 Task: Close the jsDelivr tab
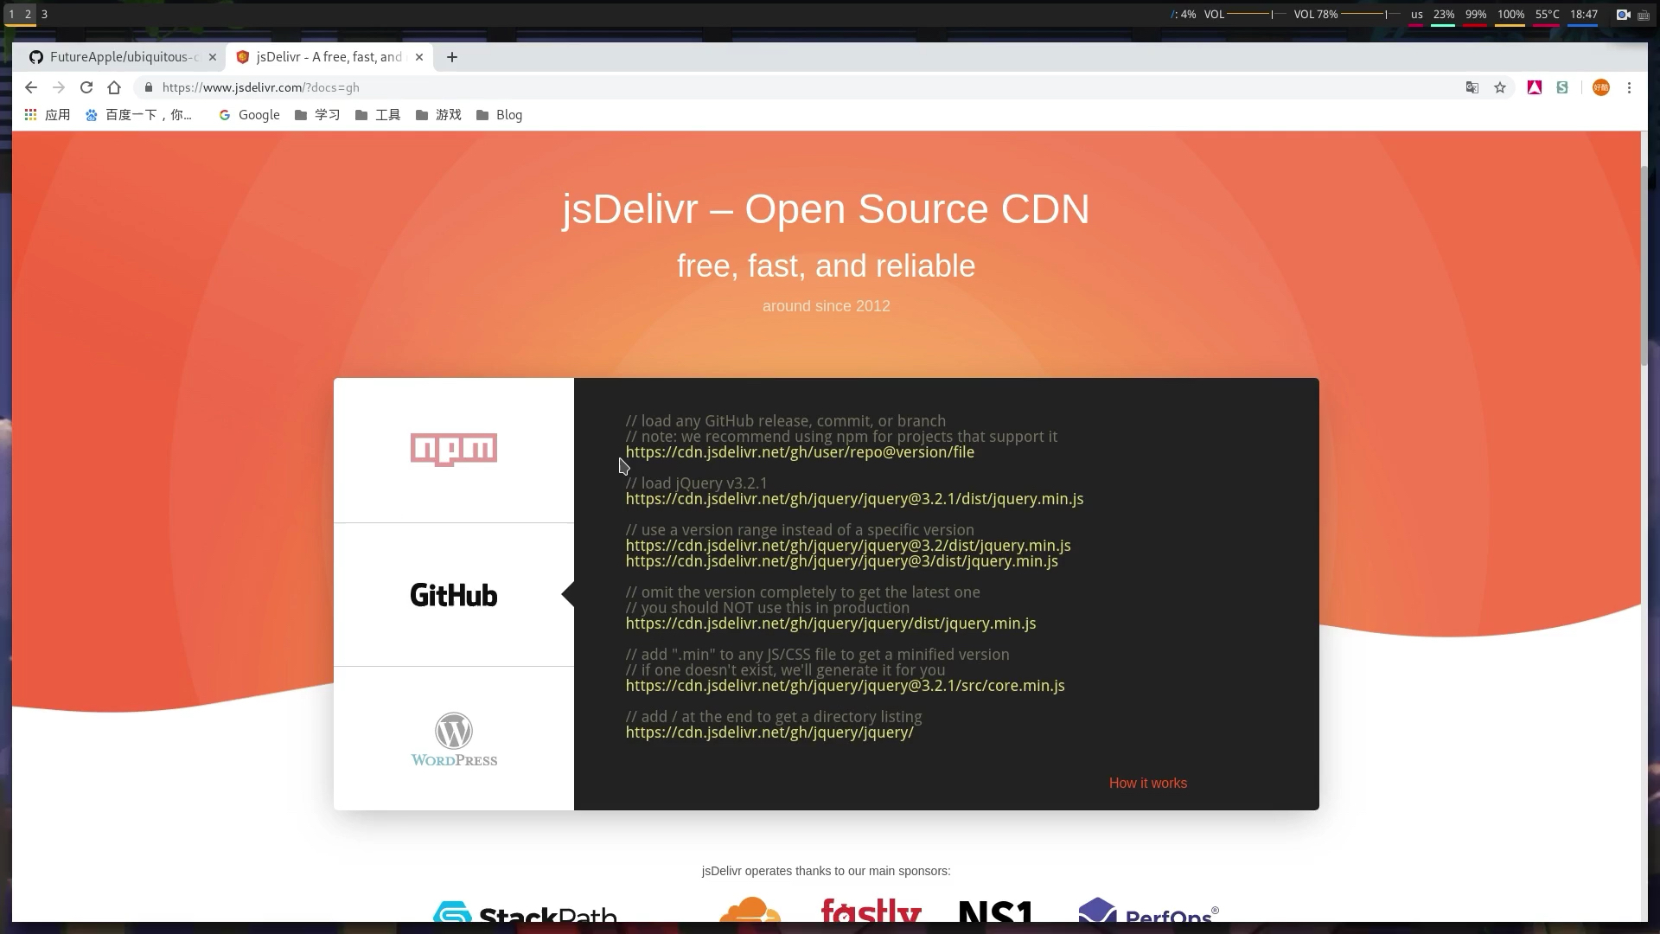pos(419,57)
